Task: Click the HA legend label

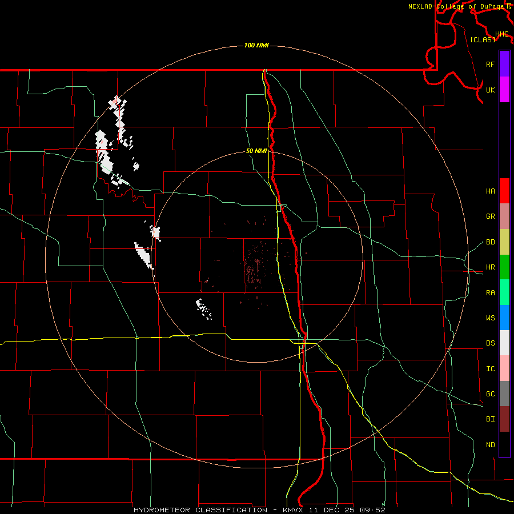Action: pyautogui.click(x=491, y=191)
